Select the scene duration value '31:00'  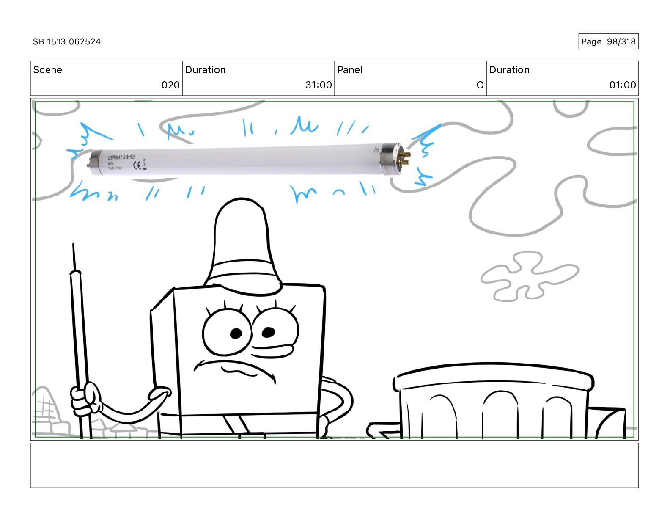coord(319,85)
